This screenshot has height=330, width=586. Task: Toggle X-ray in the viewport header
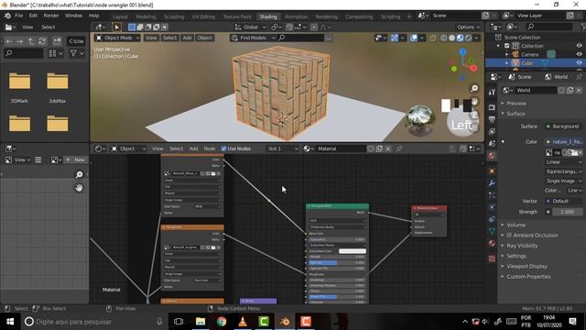pos(433,38)
